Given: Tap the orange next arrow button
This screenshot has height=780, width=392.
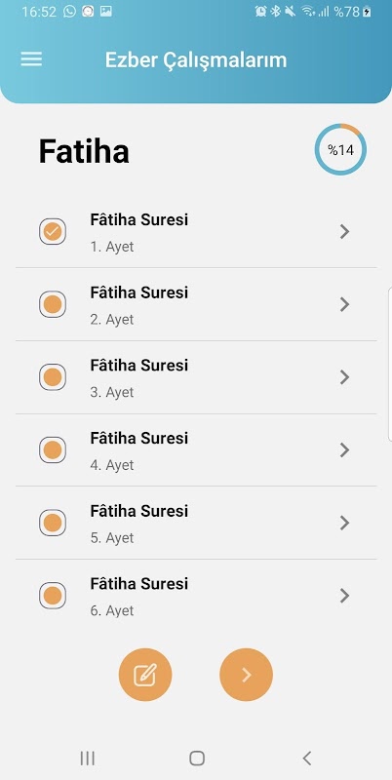Looking at the screenshot, I should [247, 675].
